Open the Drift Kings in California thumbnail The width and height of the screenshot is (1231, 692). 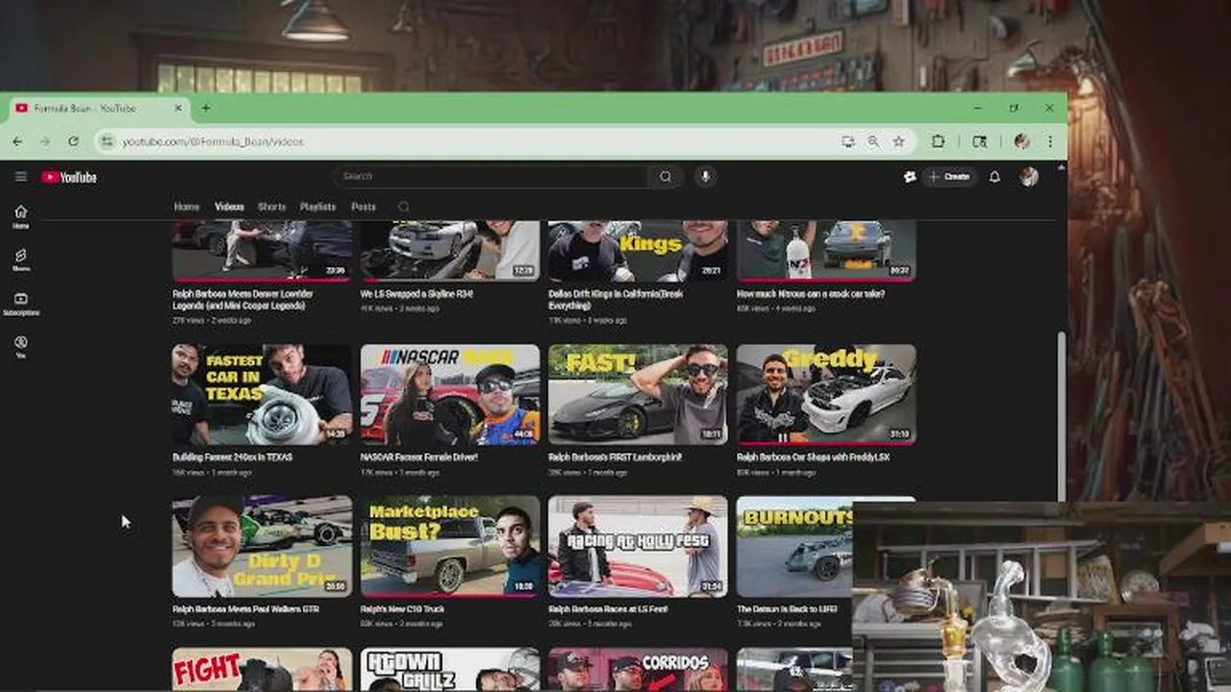[638, 250]
